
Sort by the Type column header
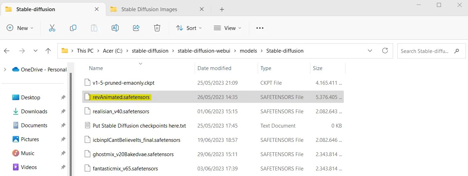(266, 68)
